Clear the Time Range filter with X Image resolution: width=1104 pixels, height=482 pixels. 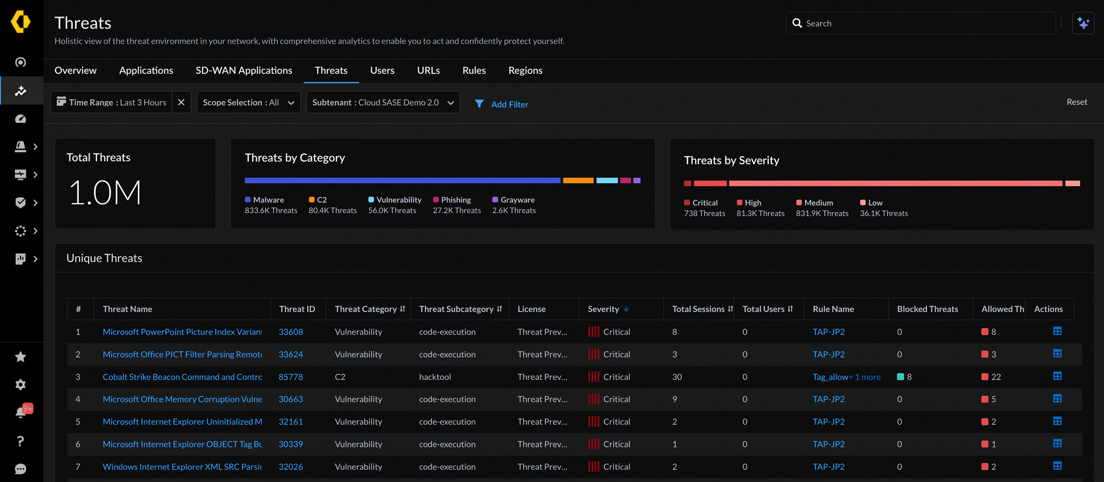181,102
